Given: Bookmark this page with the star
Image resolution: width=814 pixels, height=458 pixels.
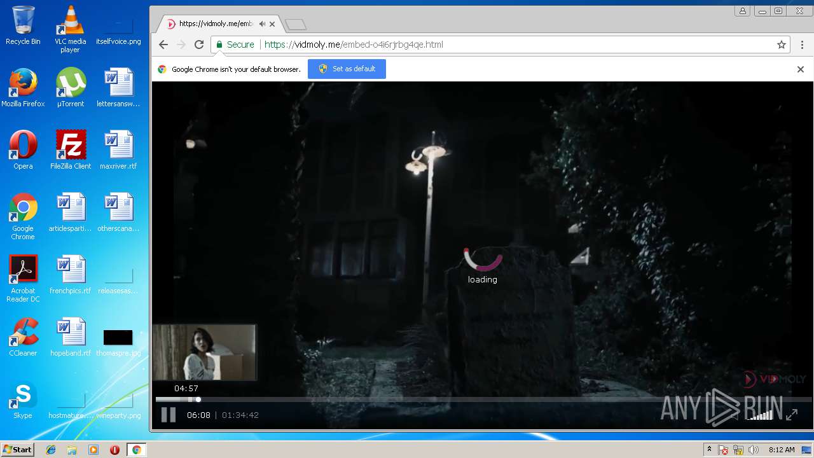Looking at the screenshot, I should click(x=781, y=45).
